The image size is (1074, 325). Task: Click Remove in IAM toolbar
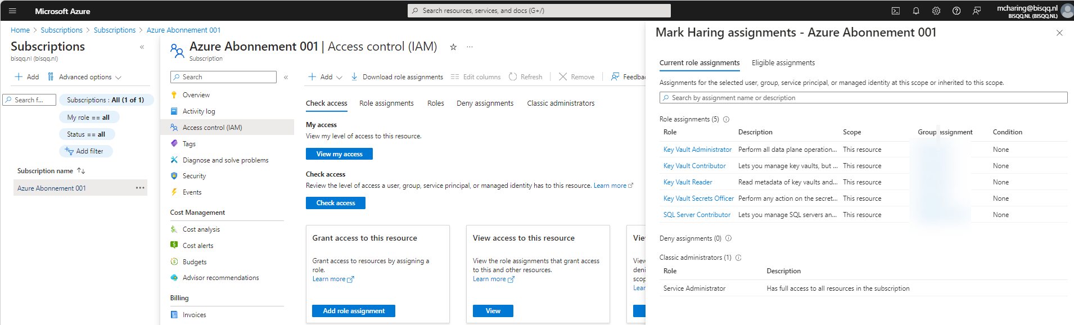[x=576, y=77]
